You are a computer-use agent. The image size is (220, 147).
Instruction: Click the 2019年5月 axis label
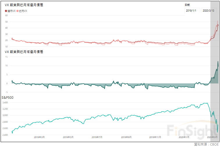click(x=68, y=137)
